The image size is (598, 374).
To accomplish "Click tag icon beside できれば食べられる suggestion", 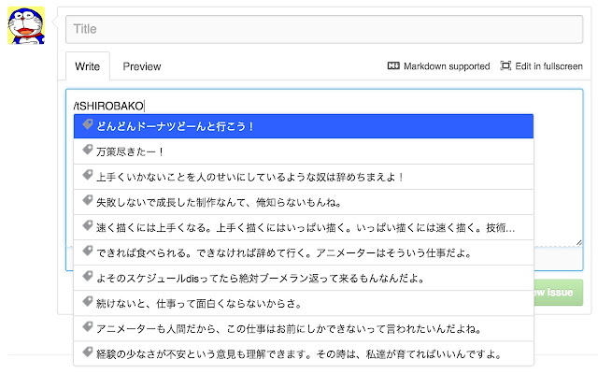I will click(88, 251).
